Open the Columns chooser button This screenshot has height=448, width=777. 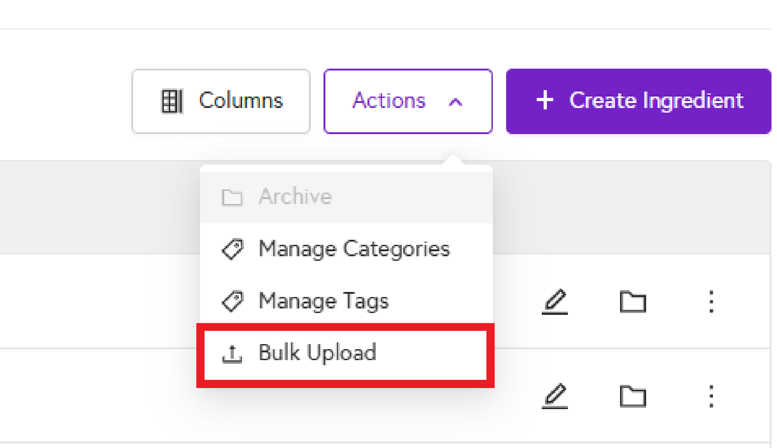pos(221,101)
